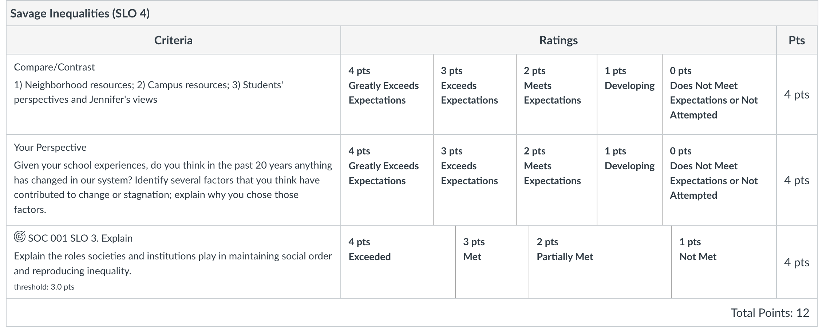Select the 4 pts Exceeded outcome rating
Viewport: 822px width, 335px height.
pyautogui.click(x=398, y=262)
